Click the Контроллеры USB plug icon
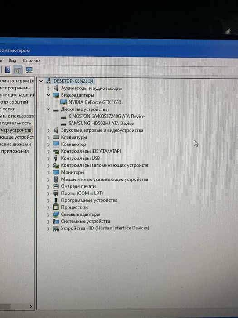The height and width of the screenshot is (318, 238). 56,158
